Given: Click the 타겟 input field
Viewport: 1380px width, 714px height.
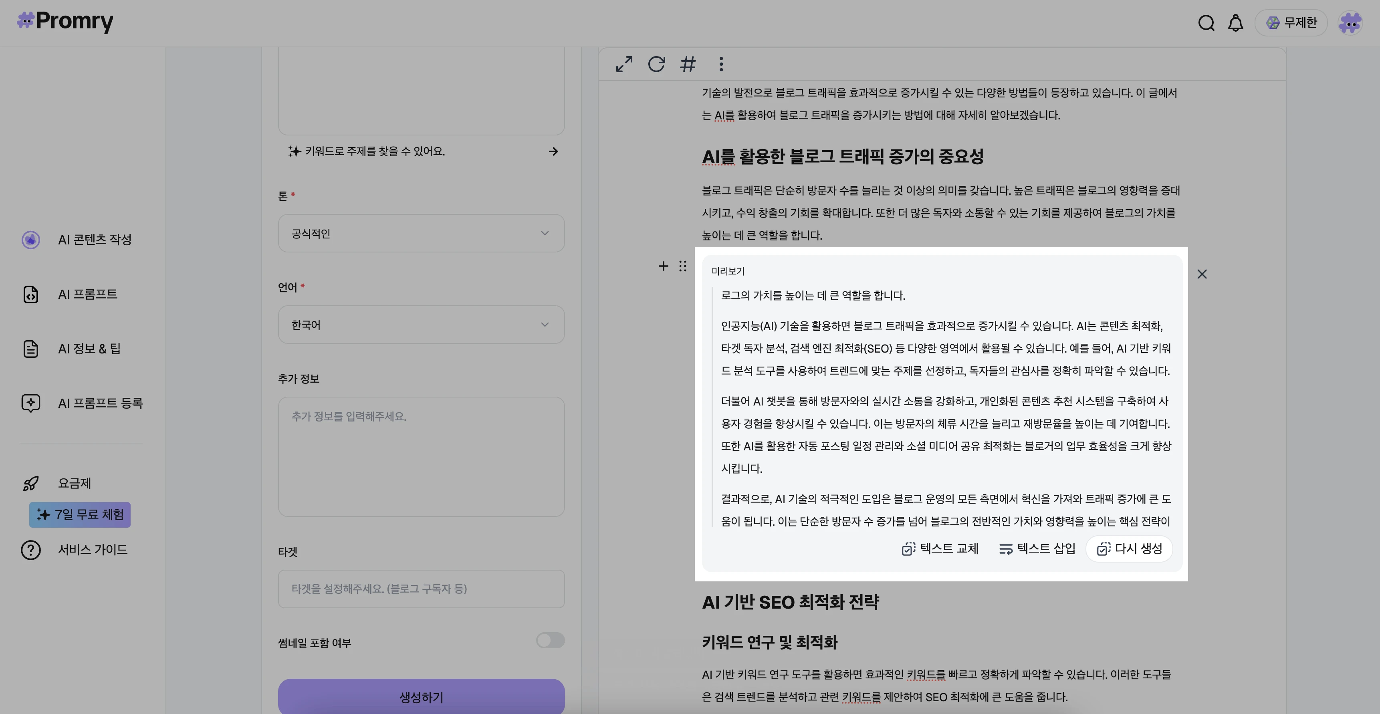Looking at the screenshot, I should coord(421,589).
